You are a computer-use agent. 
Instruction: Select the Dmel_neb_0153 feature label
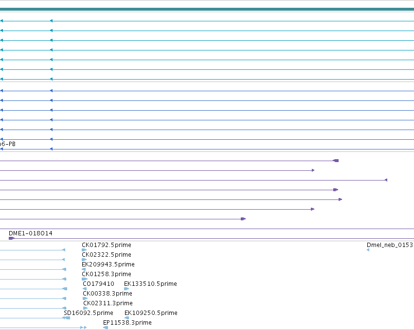[390, 245]
